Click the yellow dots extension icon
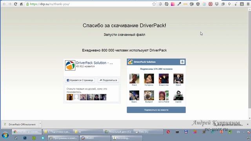The height and width of the screenshot is (141, 251). click(186, 4)
